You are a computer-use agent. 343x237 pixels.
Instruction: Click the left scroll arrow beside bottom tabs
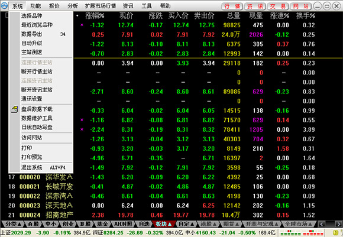pyautogui.click(x=321, y=224)
